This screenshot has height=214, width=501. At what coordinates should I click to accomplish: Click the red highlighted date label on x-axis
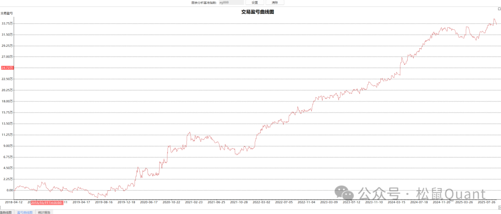pos(46,202)
